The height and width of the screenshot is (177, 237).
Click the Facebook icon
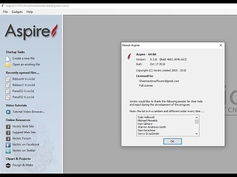(x=8, y=145)
